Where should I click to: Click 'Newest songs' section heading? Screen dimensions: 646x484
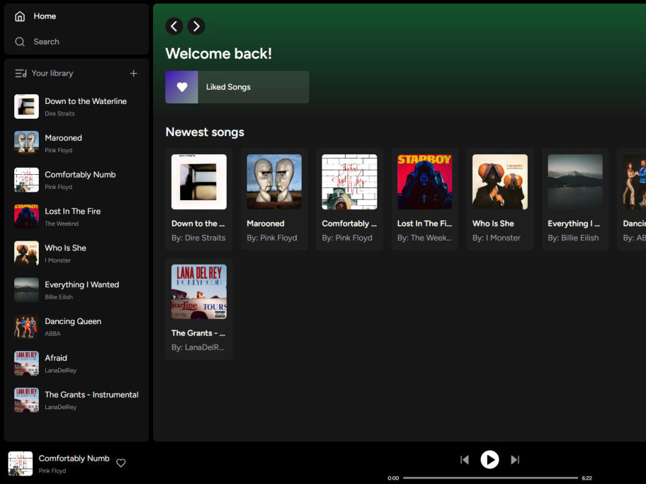click(x=205, y=132)
